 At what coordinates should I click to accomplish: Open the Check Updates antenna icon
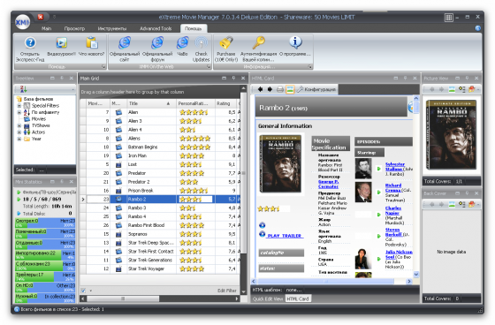[202, 42]
